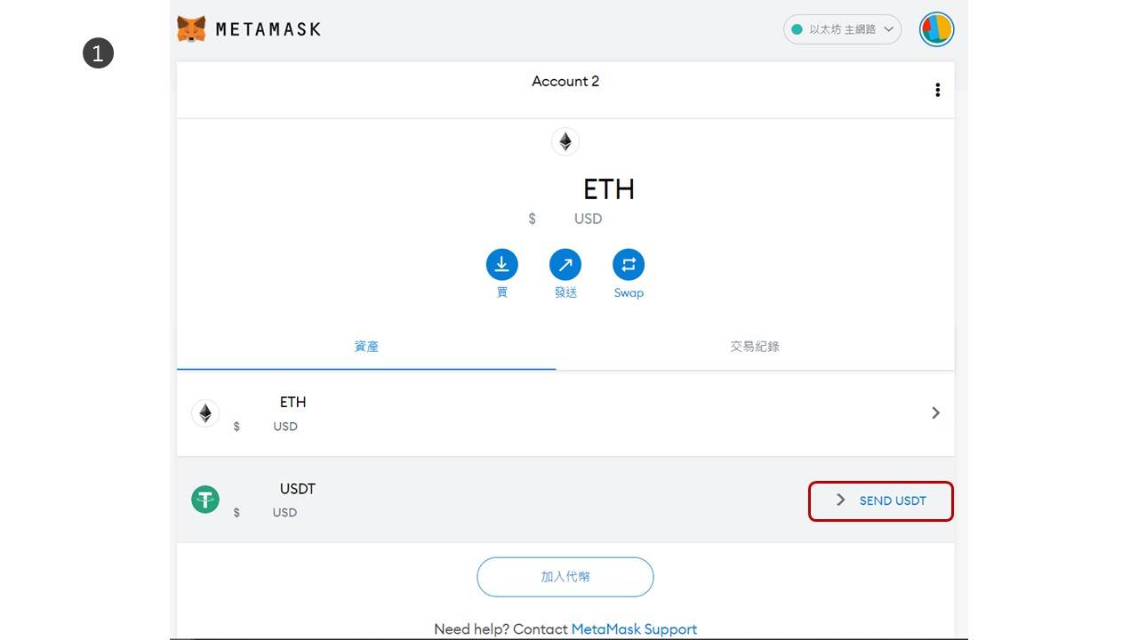The width and height of the screenshot is (1138, 640).
Task: Click the Ethereum logo above balance
Action: [565, 142]
